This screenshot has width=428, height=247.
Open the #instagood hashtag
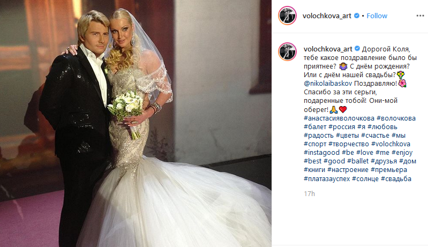pyautogui.click(x=321, y=153)
